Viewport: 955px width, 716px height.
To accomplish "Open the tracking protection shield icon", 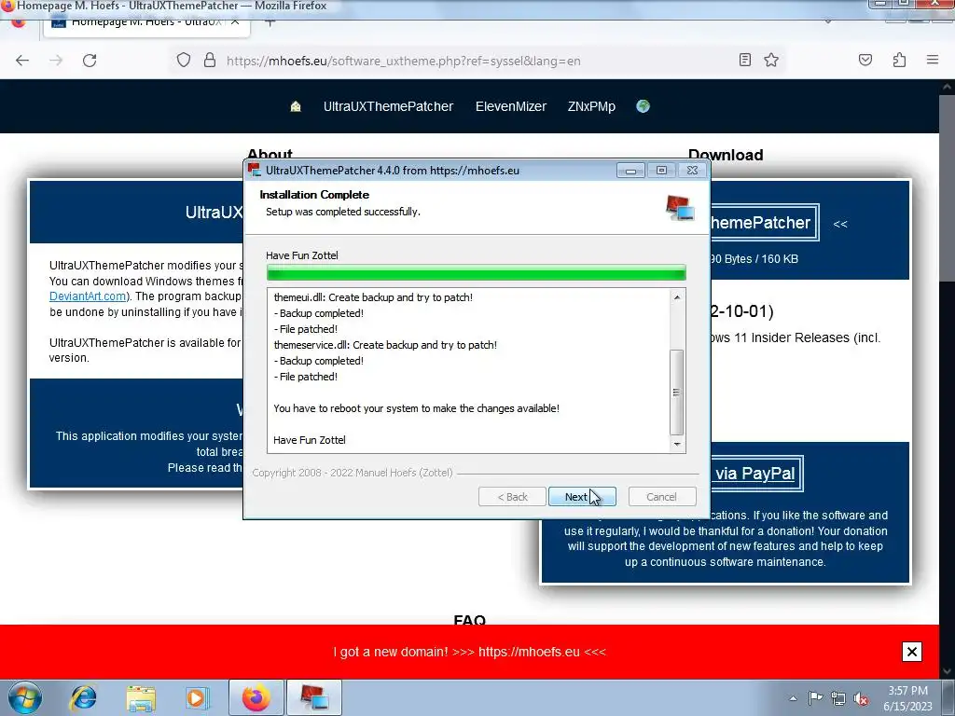I will (184, 61).
